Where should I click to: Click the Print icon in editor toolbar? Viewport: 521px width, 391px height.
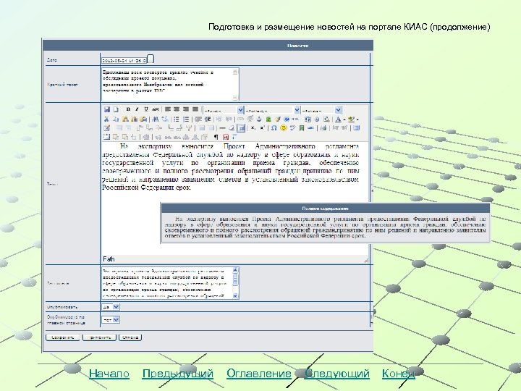323,128
